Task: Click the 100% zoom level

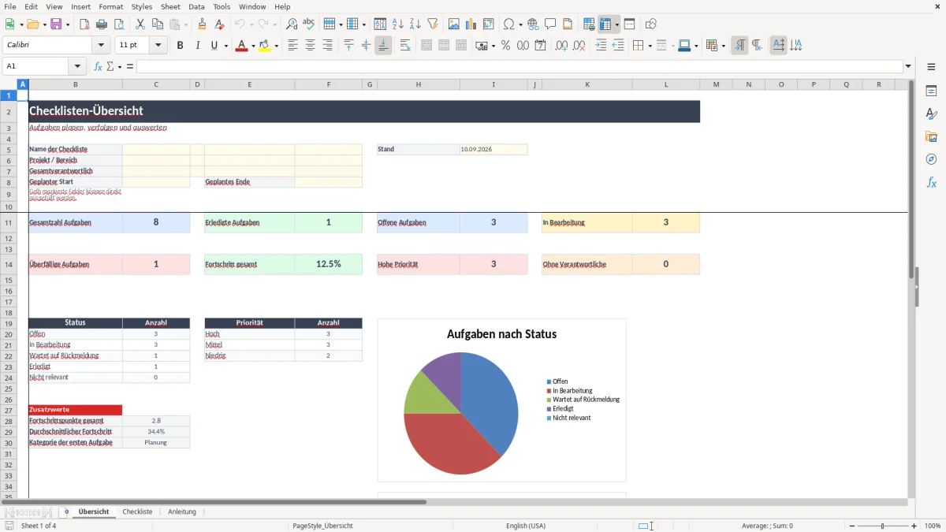Action: point(933,526)
